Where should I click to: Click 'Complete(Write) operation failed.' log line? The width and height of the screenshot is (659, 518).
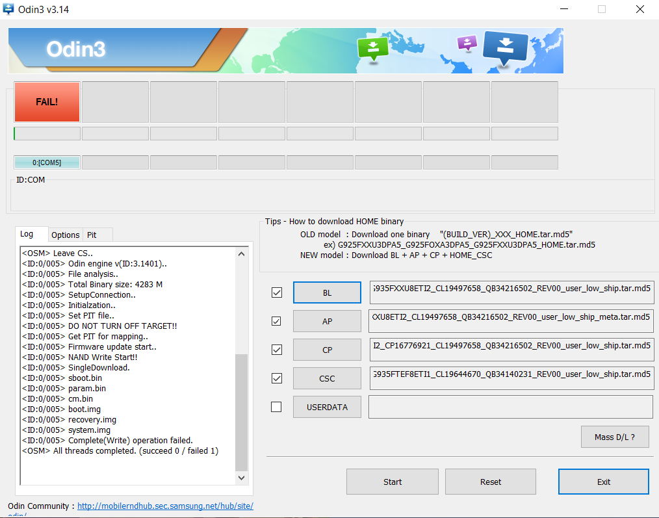point(107,441)
